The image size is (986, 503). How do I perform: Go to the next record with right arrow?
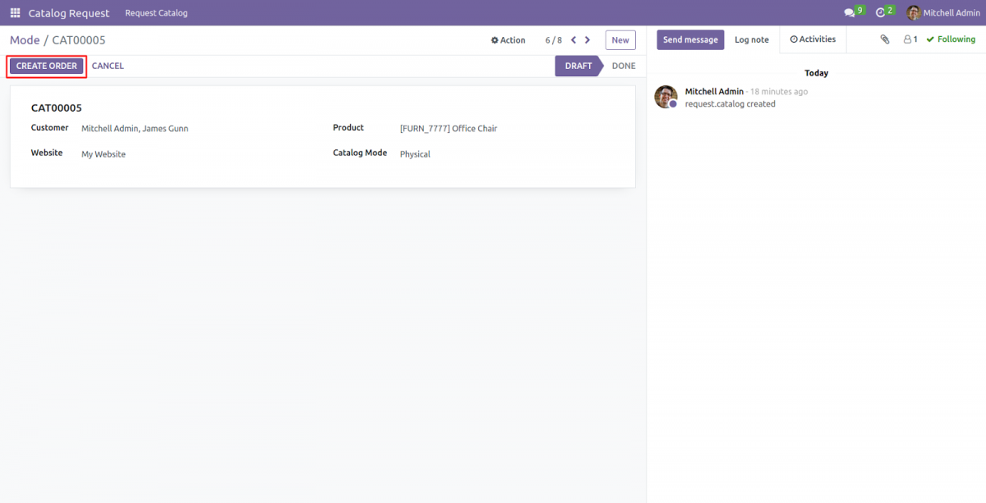587,39
